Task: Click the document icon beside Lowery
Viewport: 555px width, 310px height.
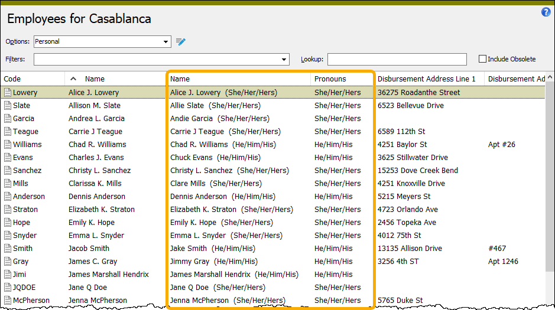Action: [x=8, y=93]
